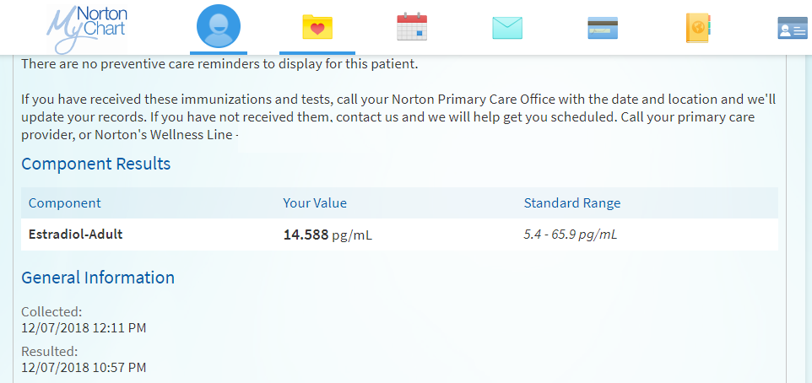Click the Collected date 12/07/2018 12:11 PM
This screenshot has width=812, height=383.
[x=84, y=327]
